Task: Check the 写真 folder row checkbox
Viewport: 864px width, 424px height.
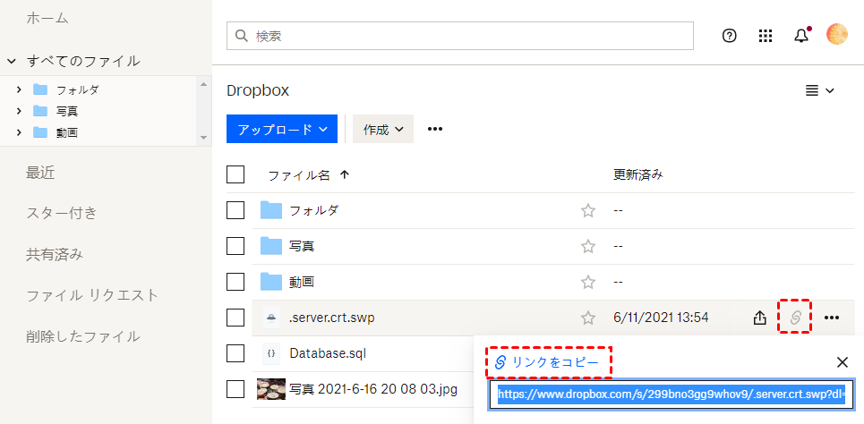Action: tap(235, 246)
